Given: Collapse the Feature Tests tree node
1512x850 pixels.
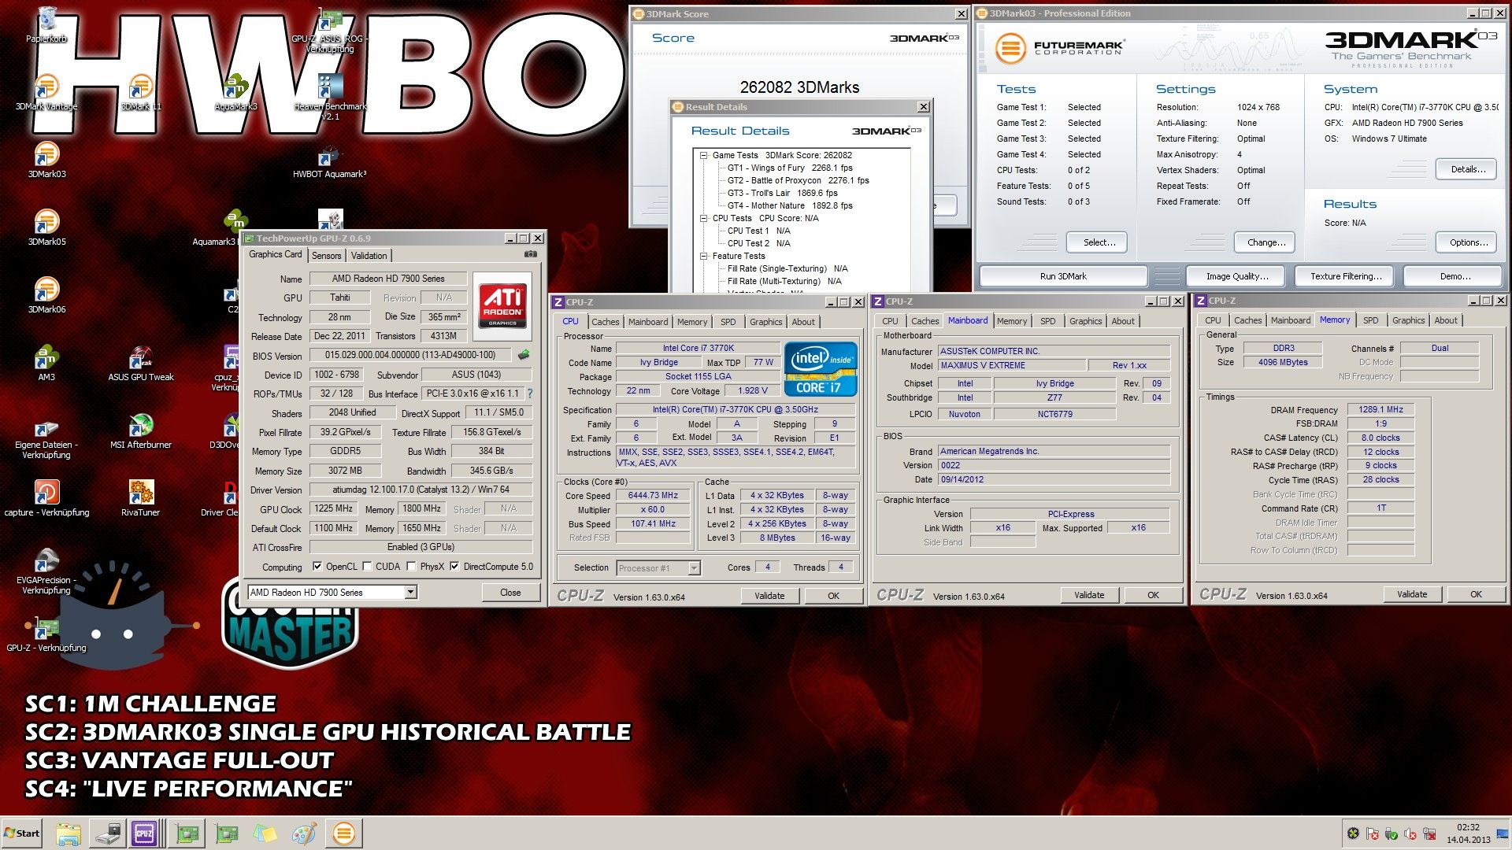Looking at the screenshot, I should (704, 256).
